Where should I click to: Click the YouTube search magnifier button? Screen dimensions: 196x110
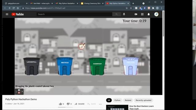[116, 14]
